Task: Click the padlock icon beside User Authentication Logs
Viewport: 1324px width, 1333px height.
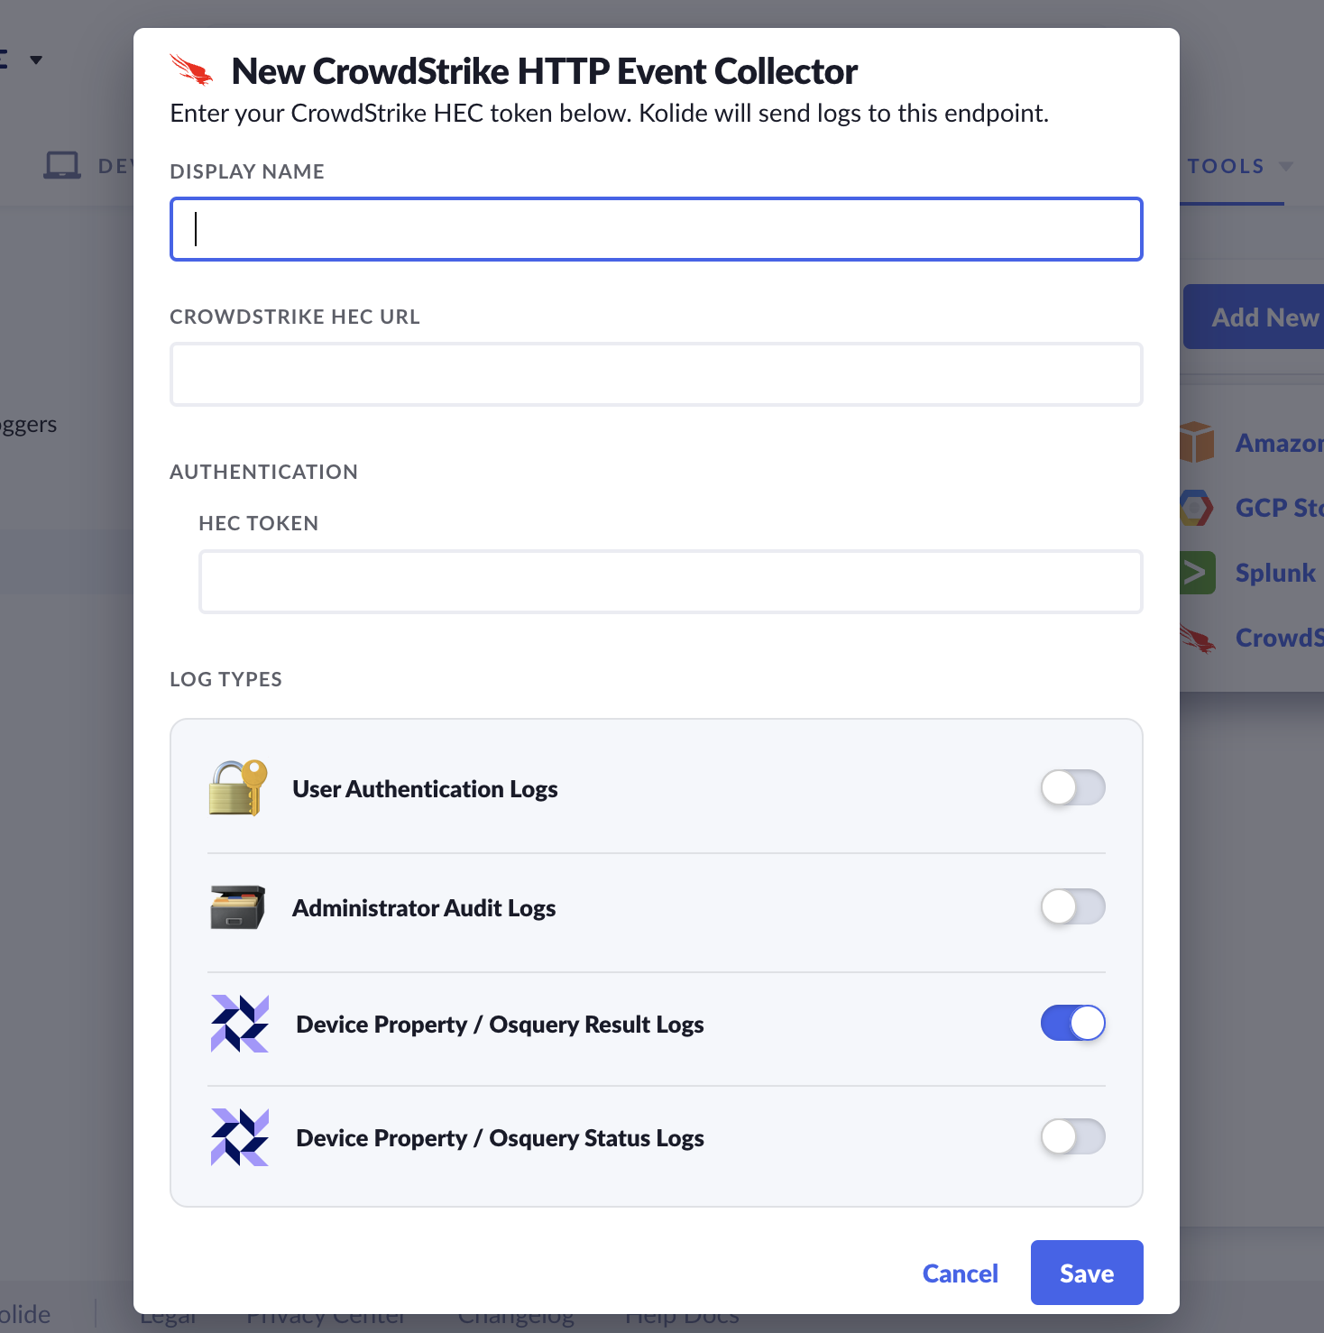Action: coord(237,788)
